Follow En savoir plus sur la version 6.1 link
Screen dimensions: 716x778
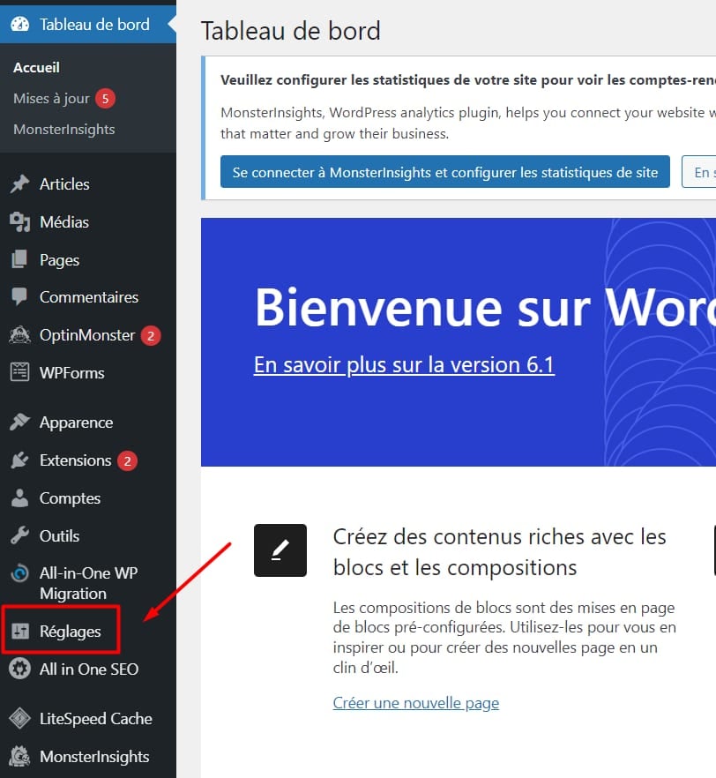pyautogui.click(x=404, y=364)
